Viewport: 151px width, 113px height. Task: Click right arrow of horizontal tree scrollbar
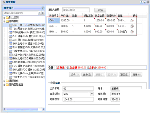coord(43,109)
